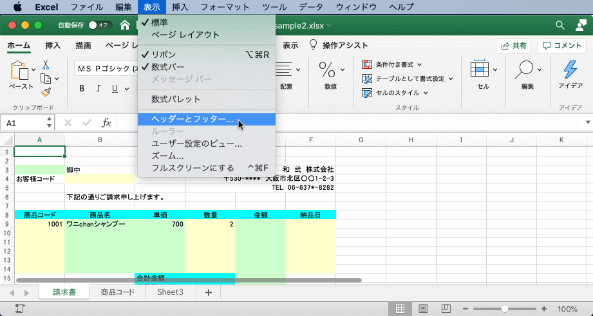Click the Format Painter brush icon
The width and height of the screenshot is (593, 316).
tap(46, 92)
